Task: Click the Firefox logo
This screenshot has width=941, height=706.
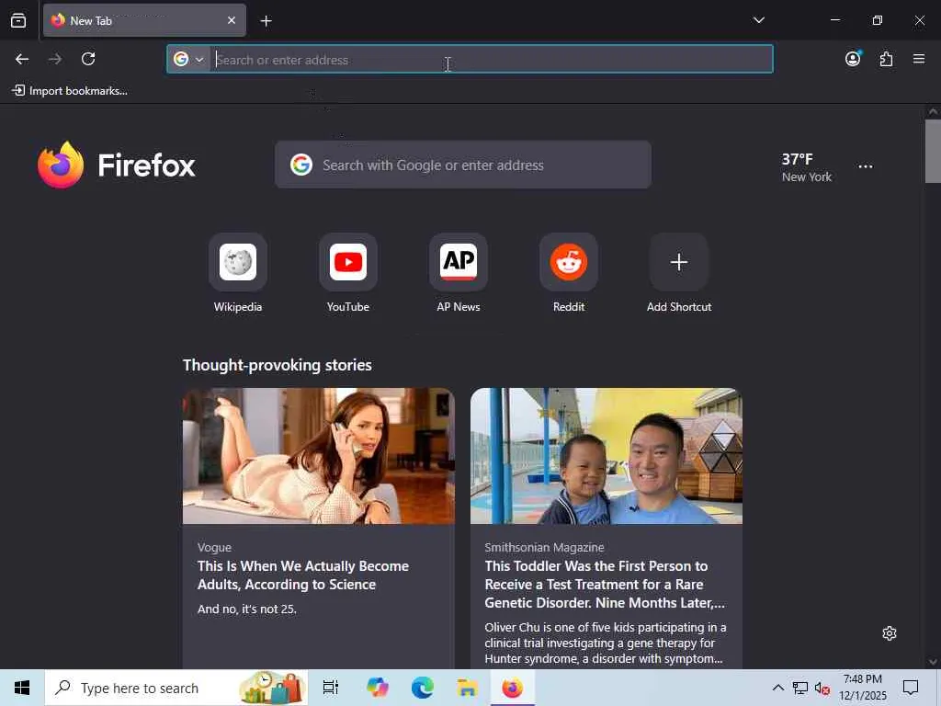Action: click(117, 165)
